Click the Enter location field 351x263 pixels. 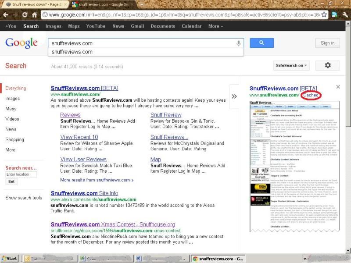(21, 174)
